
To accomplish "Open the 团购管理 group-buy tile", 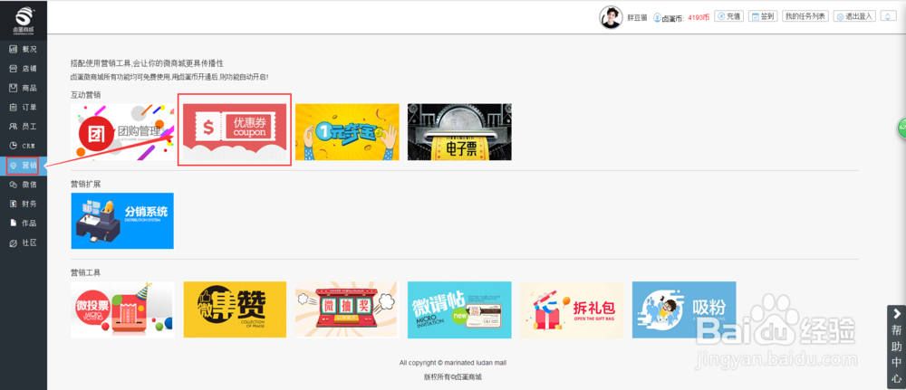I will tap(122, 132).
